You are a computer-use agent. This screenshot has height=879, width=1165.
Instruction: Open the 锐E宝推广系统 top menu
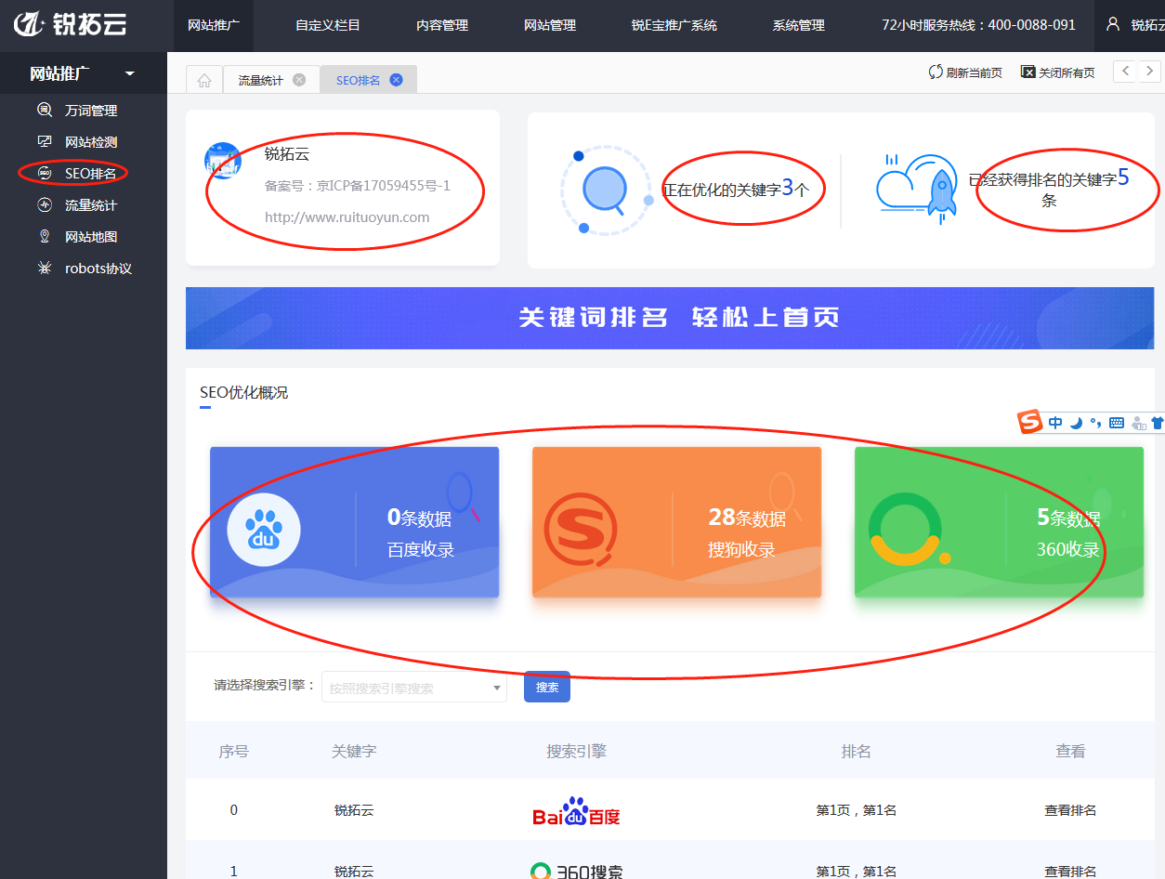click(x=674, y=25)
